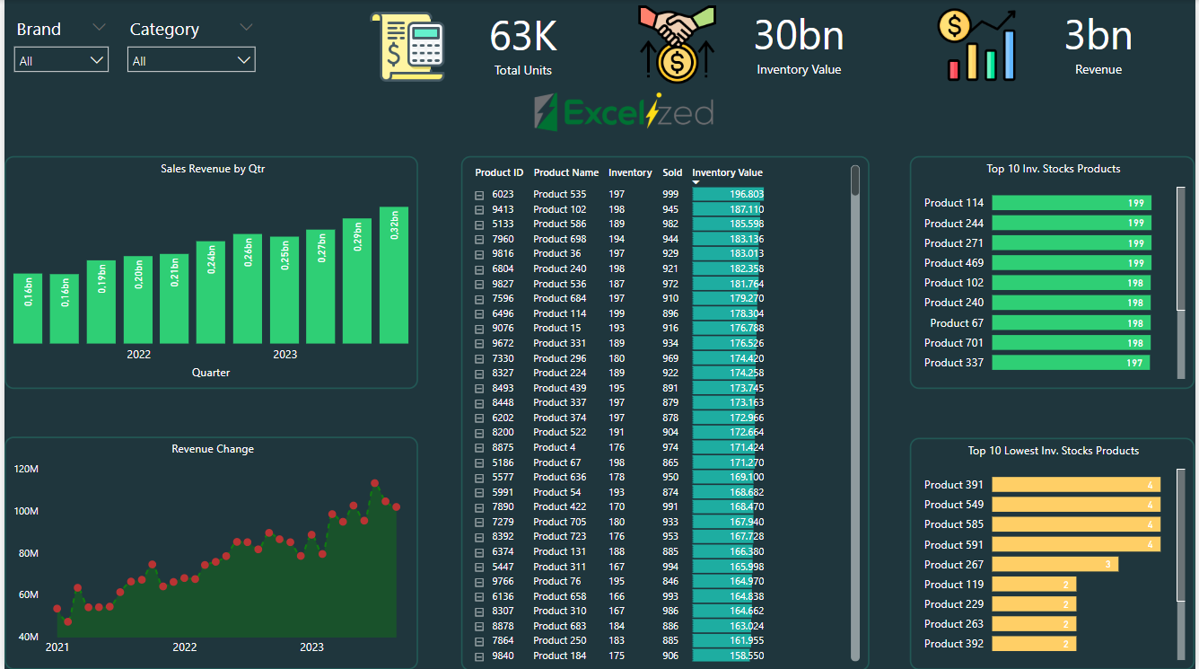Collapse the Brand slicer header chevron

coord(99,27)
